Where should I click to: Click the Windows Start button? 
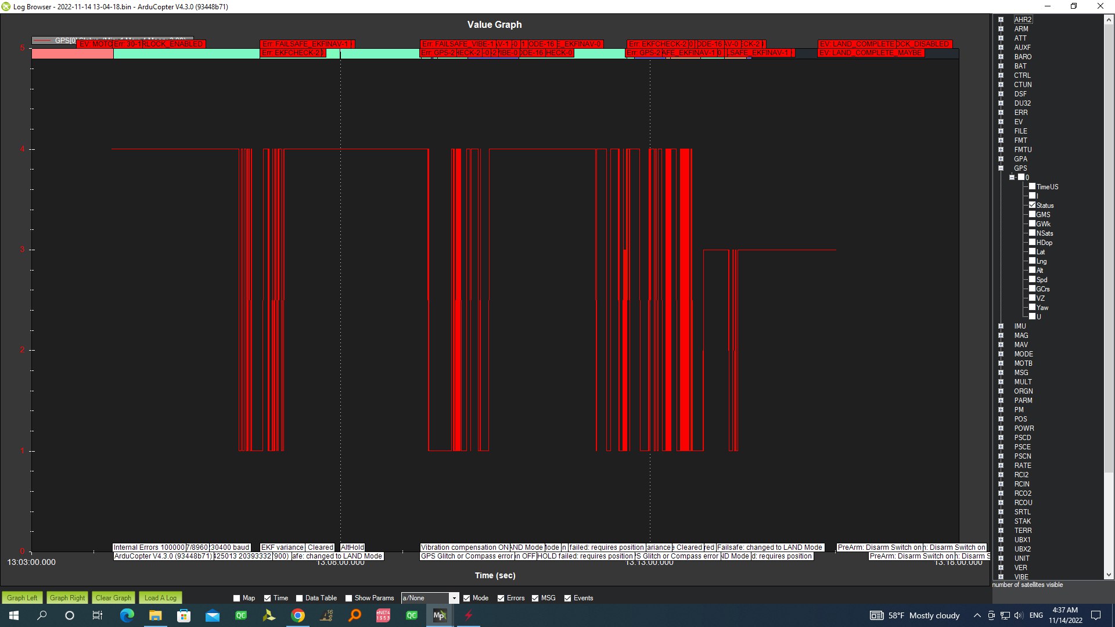(x=13, y=615)
